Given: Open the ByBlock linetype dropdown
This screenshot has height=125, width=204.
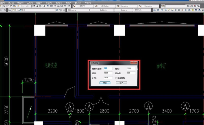Looking at the screenshot, I should click(x=112, y=10).
